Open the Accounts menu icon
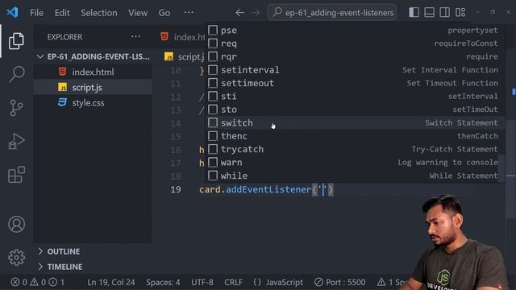This screenshot has height=290, width=516. [16, 224]
